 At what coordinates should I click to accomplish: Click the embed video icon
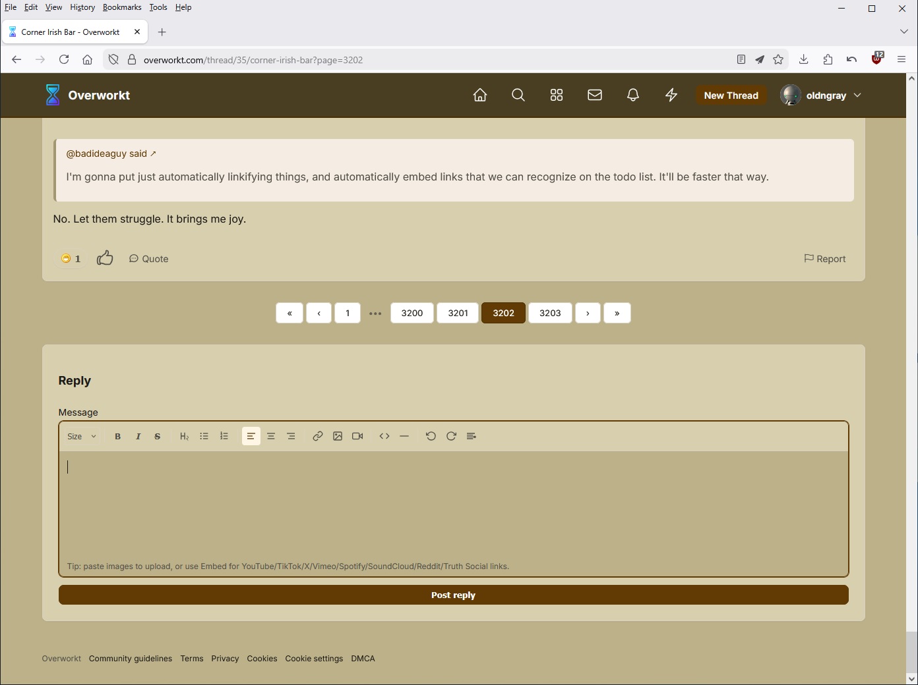click(x=357, y=436)
